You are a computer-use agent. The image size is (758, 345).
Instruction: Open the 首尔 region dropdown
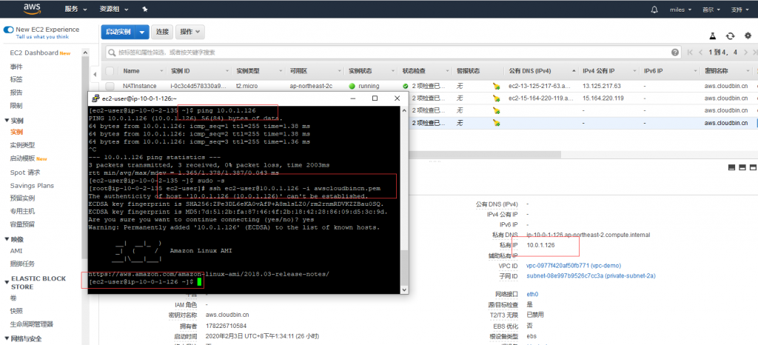pyautogui.click(x=711, y=10)
